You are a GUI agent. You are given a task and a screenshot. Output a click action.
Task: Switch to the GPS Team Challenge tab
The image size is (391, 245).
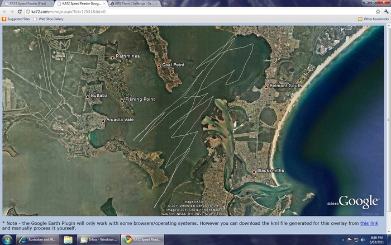click(x=132, y=3)
